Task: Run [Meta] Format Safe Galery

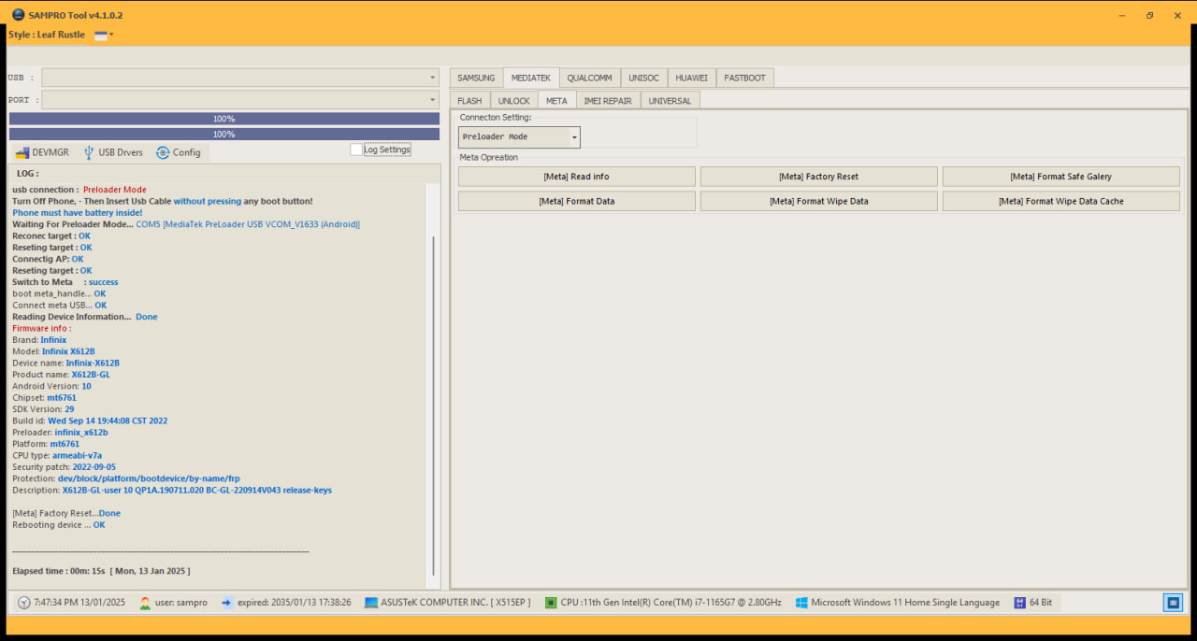Action: pos(1060,177)
